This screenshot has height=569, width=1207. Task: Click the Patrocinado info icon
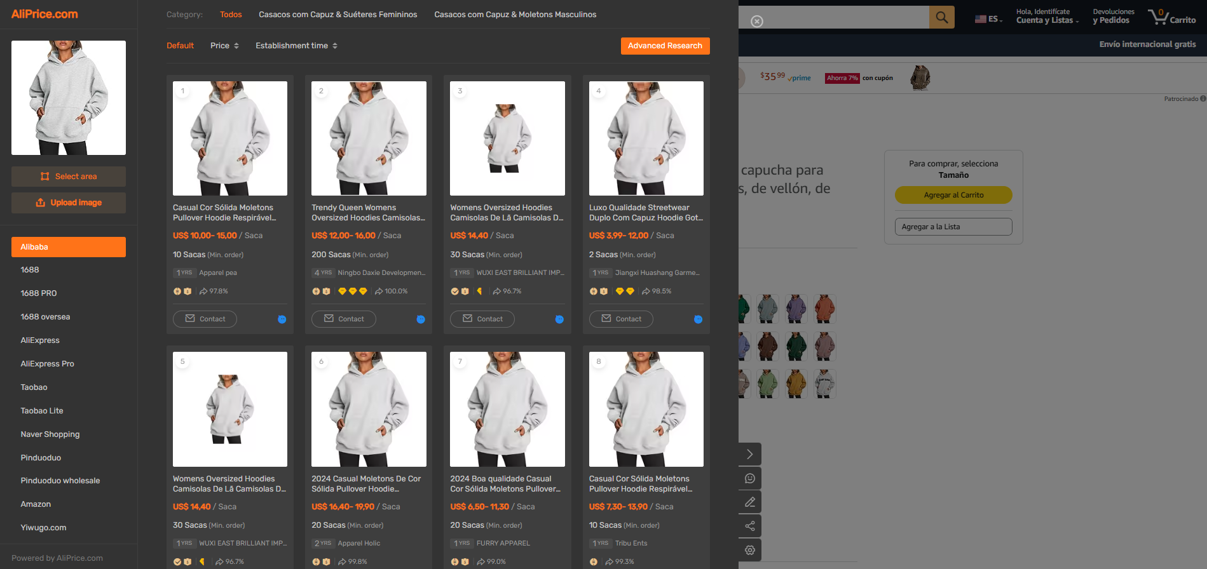point(1203,98)
